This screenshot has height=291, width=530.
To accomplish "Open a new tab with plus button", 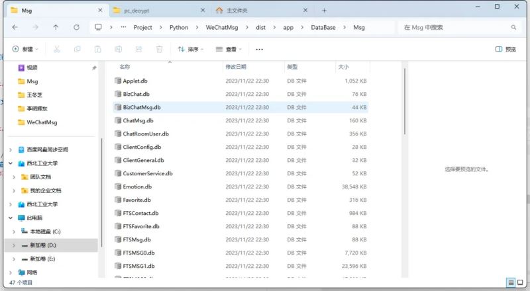I will [x=324, y=10].
